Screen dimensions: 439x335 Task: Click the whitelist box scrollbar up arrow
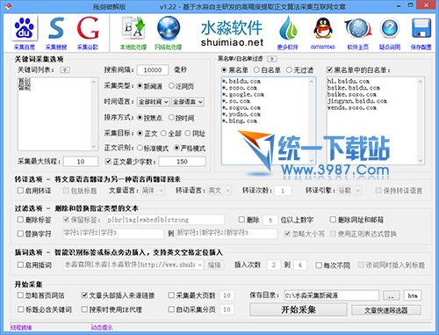pyautogui.click(x=421, y=82)
